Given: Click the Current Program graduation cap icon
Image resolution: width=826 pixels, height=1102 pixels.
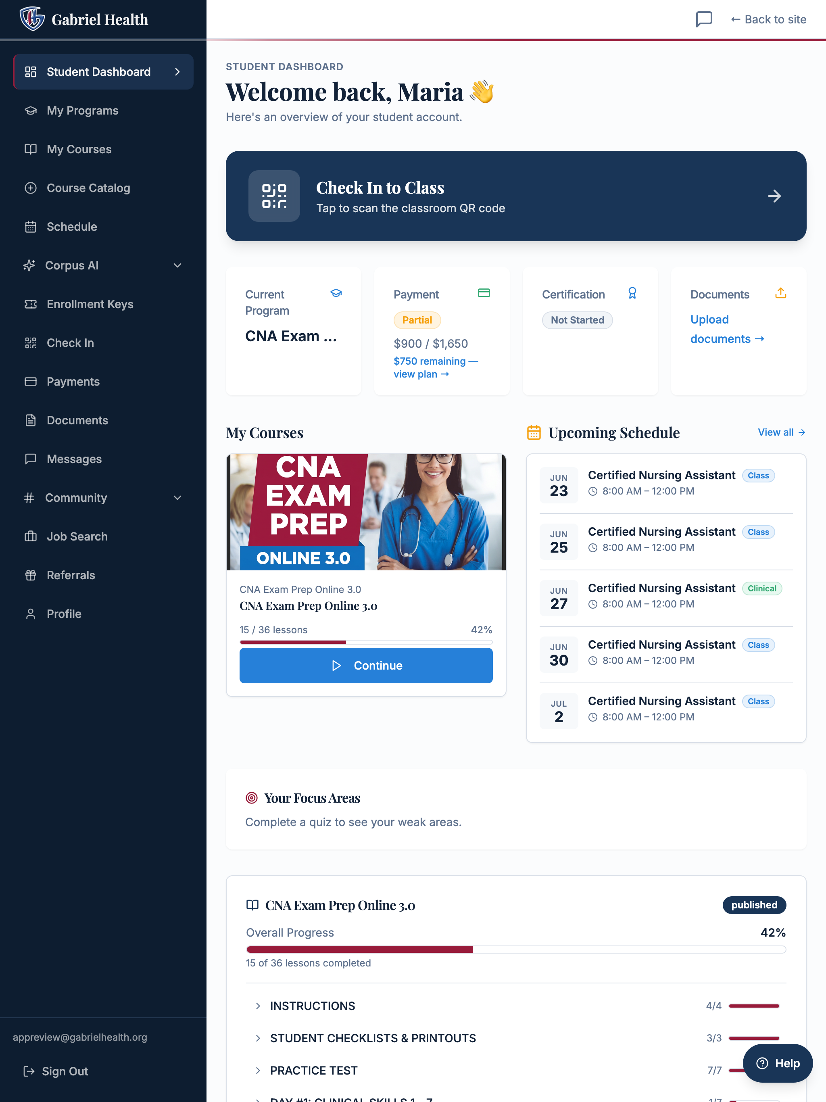Looking at the screenshot, I should coord(336,293).
